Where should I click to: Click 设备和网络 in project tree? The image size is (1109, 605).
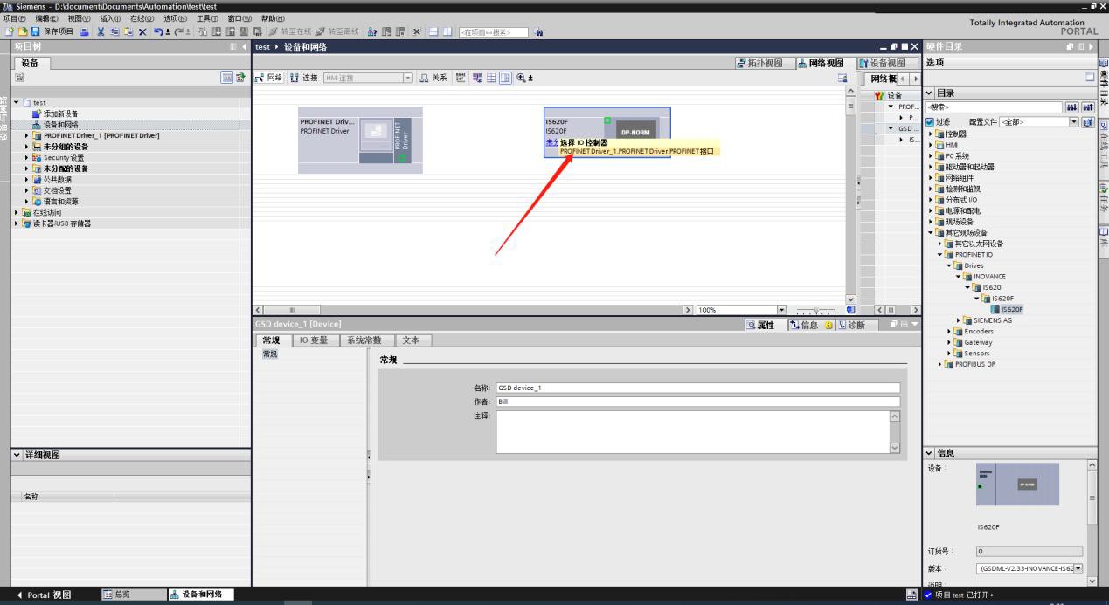click(x=60, y=124)
